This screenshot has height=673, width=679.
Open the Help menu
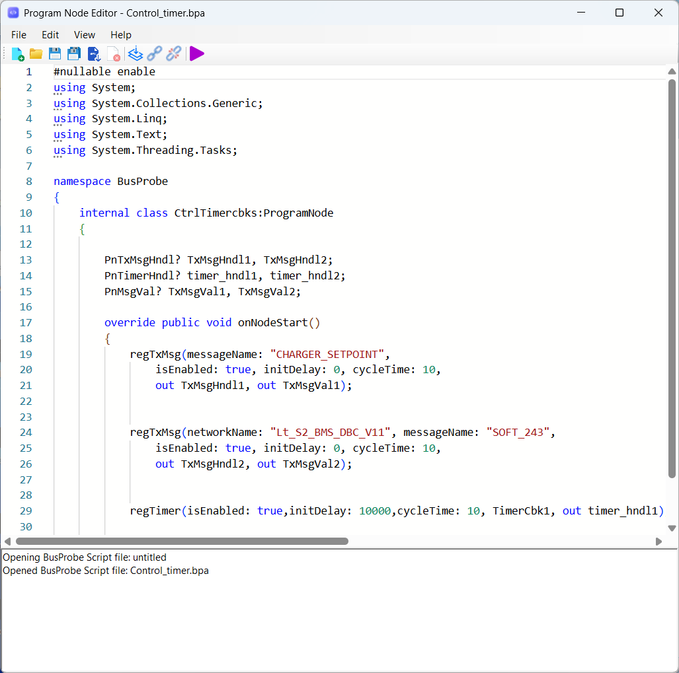tap(121, 35)
